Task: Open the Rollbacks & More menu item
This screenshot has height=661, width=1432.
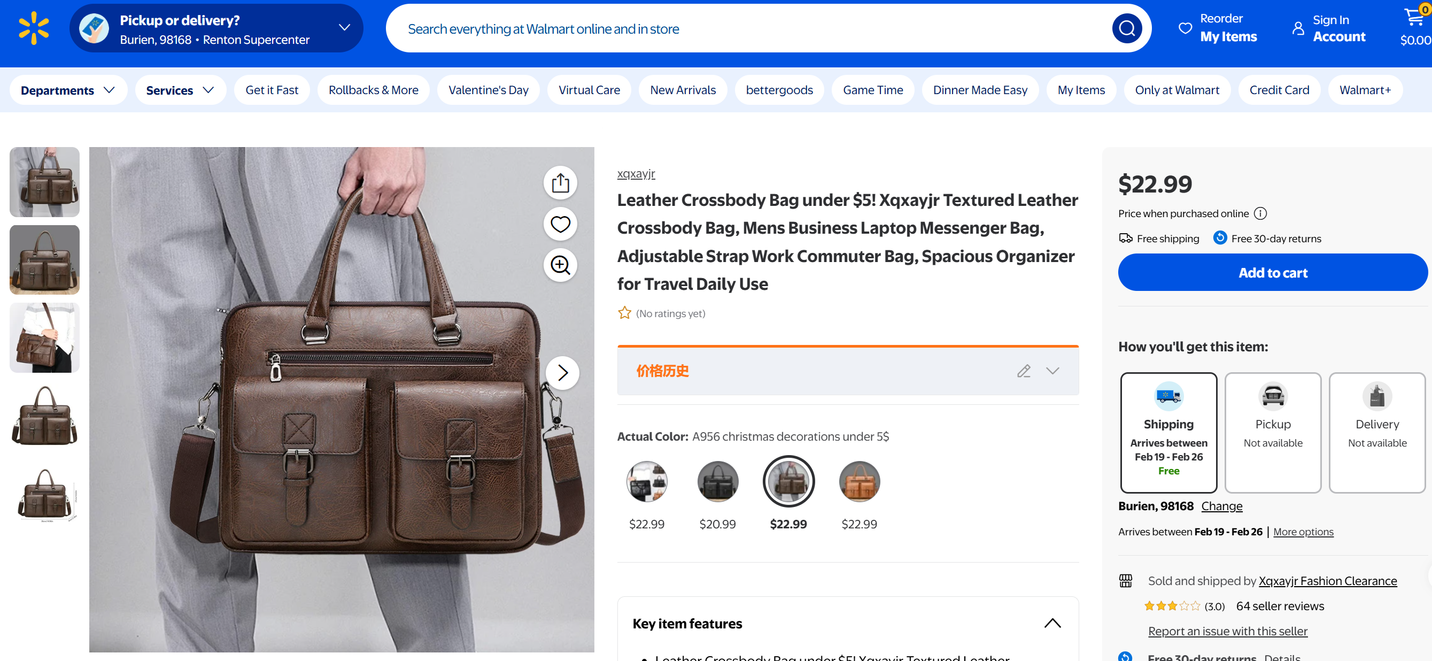Action: point(373,90)
